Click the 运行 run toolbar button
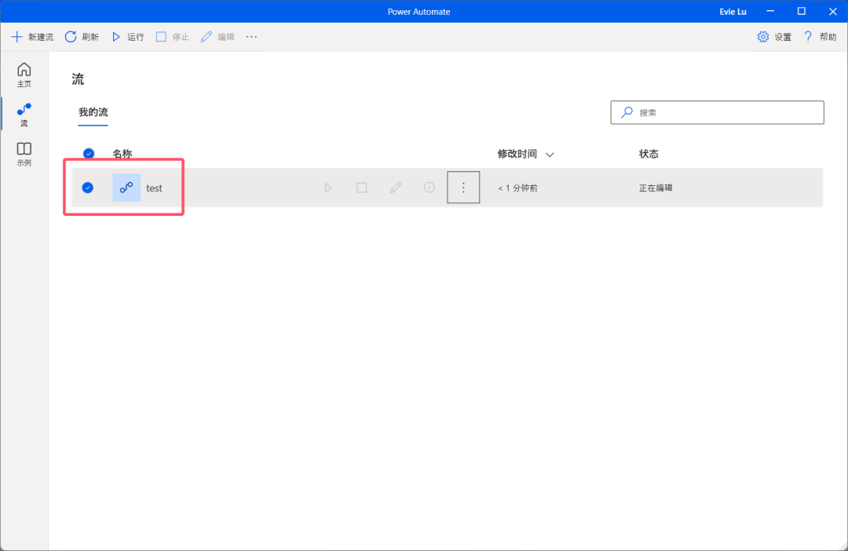Screen dimensions: 848x551 click(x=128, y=37)
